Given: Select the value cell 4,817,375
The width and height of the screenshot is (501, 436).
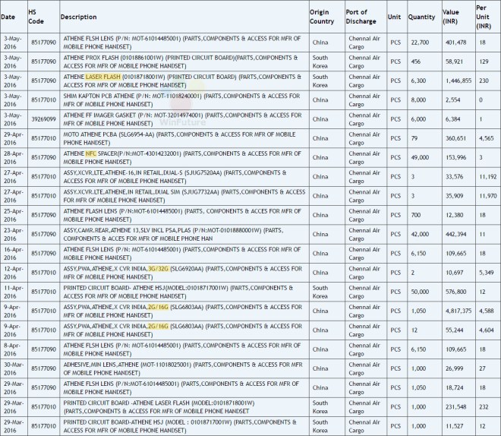Looking at the screenshot, I should click(458, 311).
